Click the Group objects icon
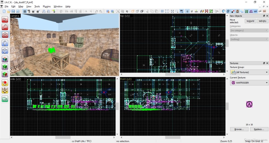The width and height of the screenshot is (269, 143). 118,11
